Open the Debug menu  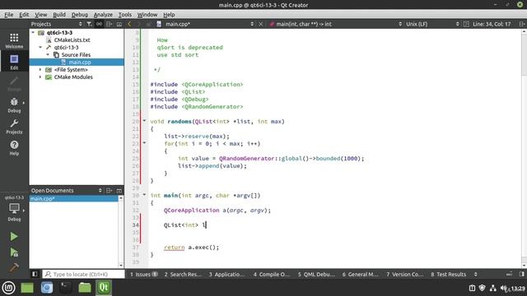point(80,15)
